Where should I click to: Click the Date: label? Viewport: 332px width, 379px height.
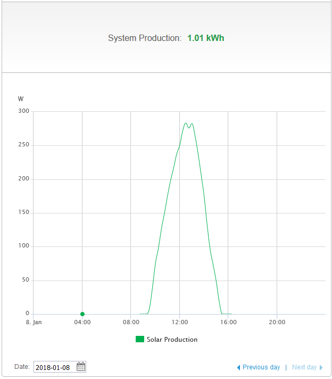22,367
